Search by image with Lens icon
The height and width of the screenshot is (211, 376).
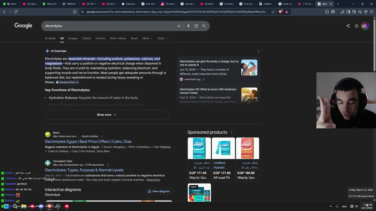pyautogui.click(x=196, y=26)
